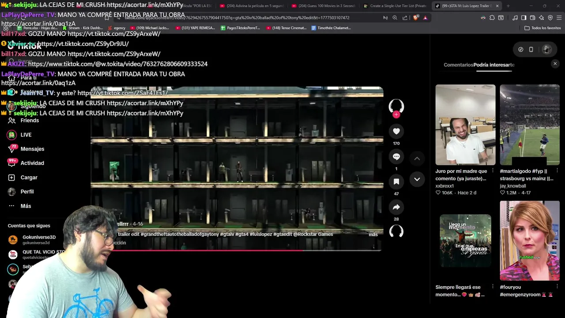Seek on the red video progress bar

coord(237,250)
